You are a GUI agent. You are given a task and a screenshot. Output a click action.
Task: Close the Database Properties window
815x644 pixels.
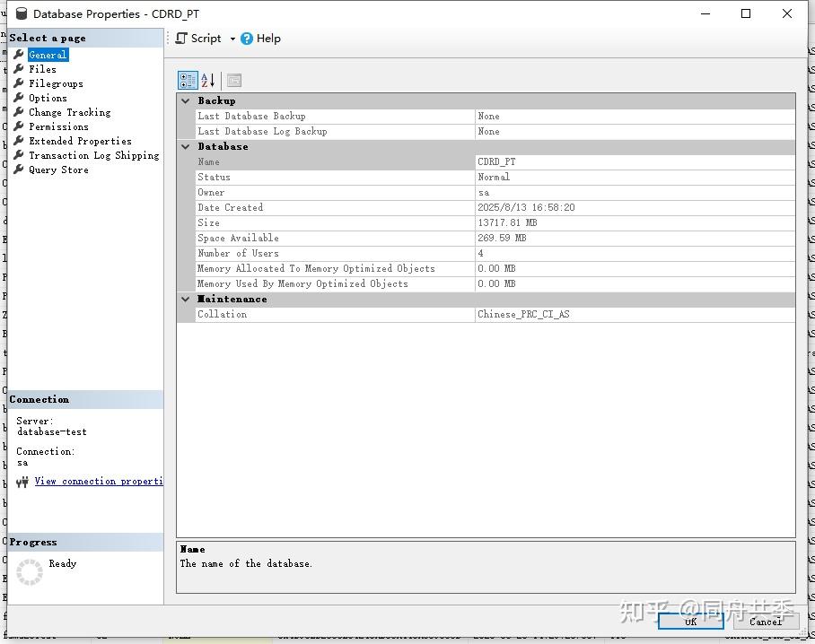787,13
